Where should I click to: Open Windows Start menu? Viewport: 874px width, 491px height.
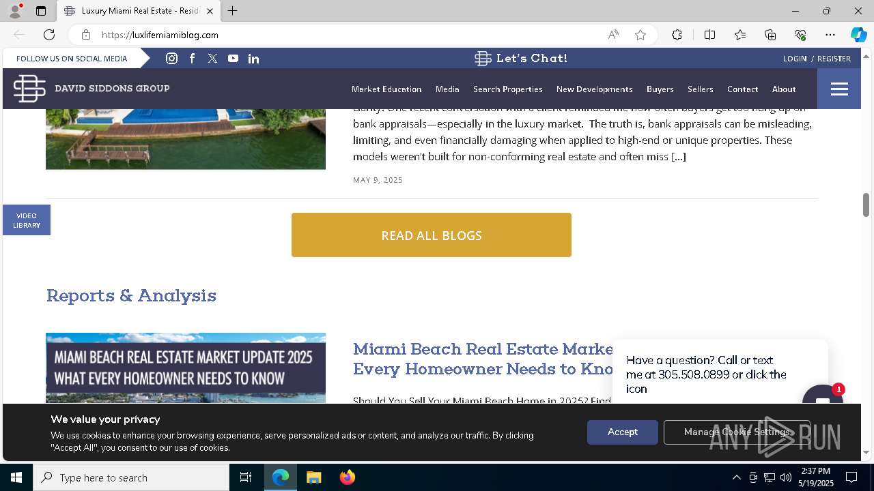pyautogui.click(x=16, y=477)
